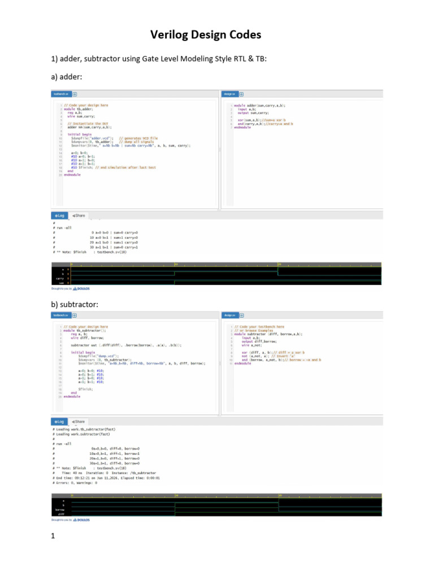
Task: Open the Doulos logo link under subtractor waveform
Action: pos(81,520)
